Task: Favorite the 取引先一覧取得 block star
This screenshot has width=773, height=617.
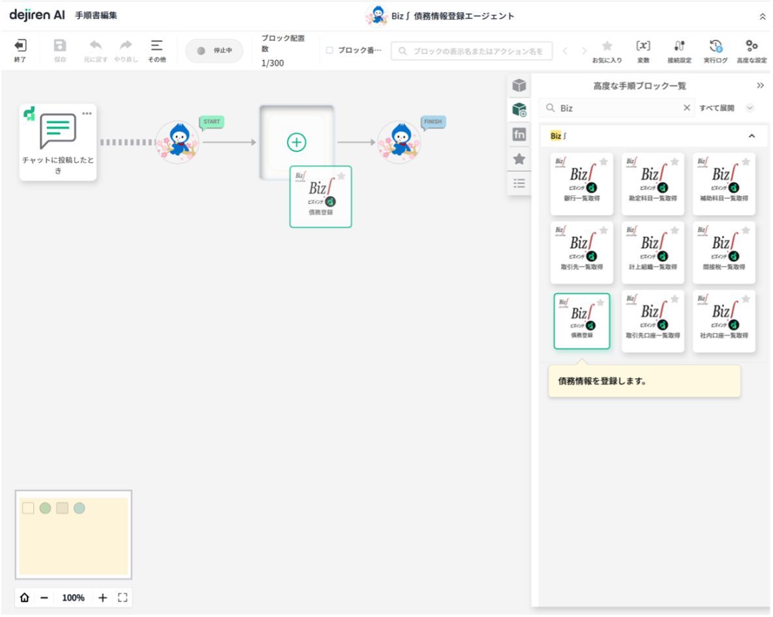Action: (x=604, y=231)
